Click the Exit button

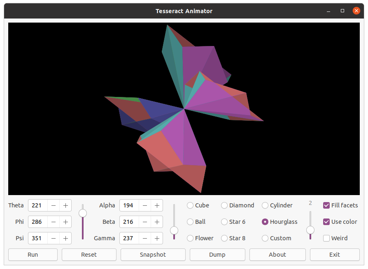point(335,255)
